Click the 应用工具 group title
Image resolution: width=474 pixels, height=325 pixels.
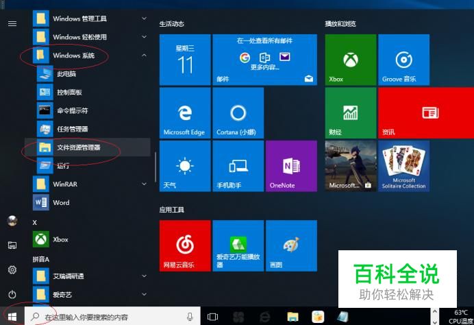172,210
